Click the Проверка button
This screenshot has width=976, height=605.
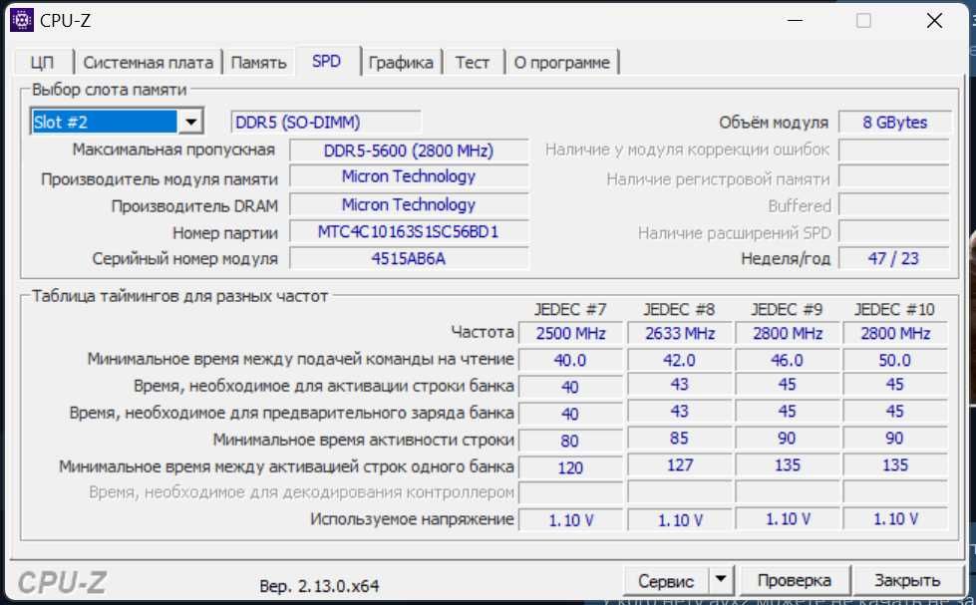click(795, 581)
